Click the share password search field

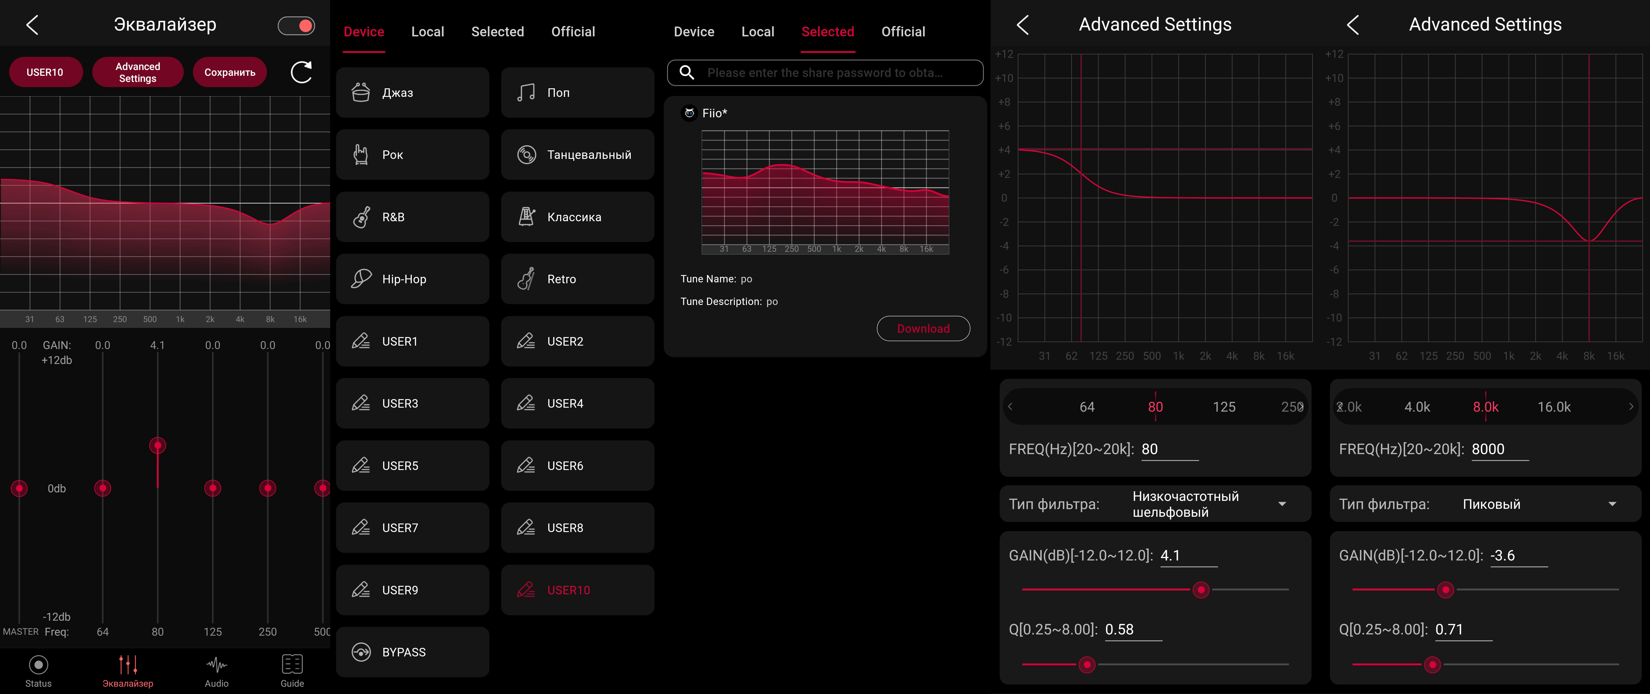coord(824,73)
